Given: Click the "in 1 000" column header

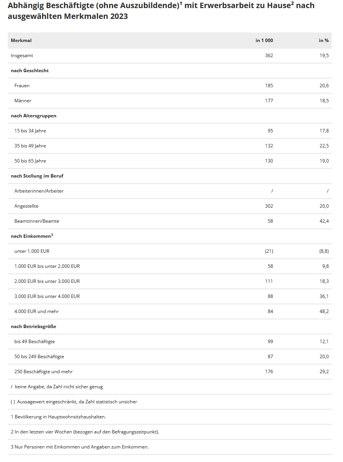Looking at the screenshot, I should (264, 41).
